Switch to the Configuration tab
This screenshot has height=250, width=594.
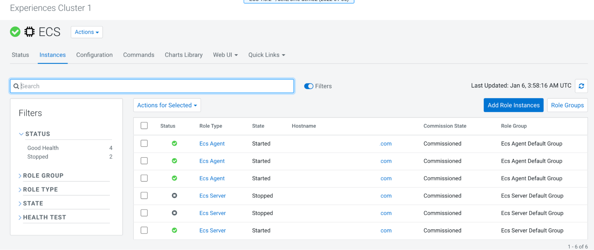point(94,55)
